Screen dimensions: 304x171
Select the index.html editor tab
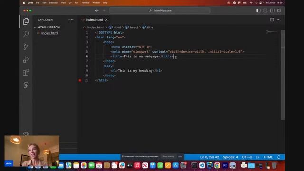94,20
